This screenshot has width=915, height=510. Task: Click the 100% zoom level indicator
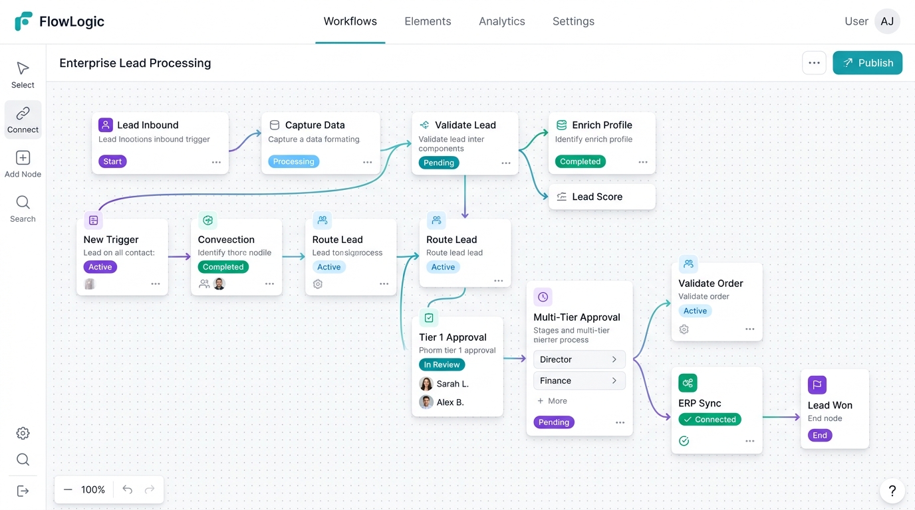[93, 489]
